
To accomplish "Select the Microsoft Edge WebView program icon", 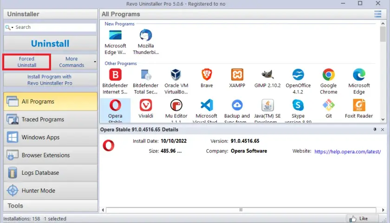I will [x=115, y=35].
